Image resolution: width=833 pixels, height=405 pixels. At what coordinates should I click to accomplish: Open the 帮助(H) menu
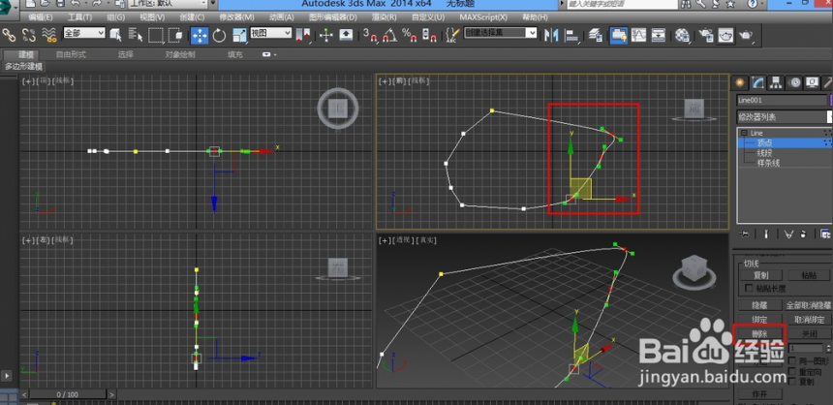535,17
